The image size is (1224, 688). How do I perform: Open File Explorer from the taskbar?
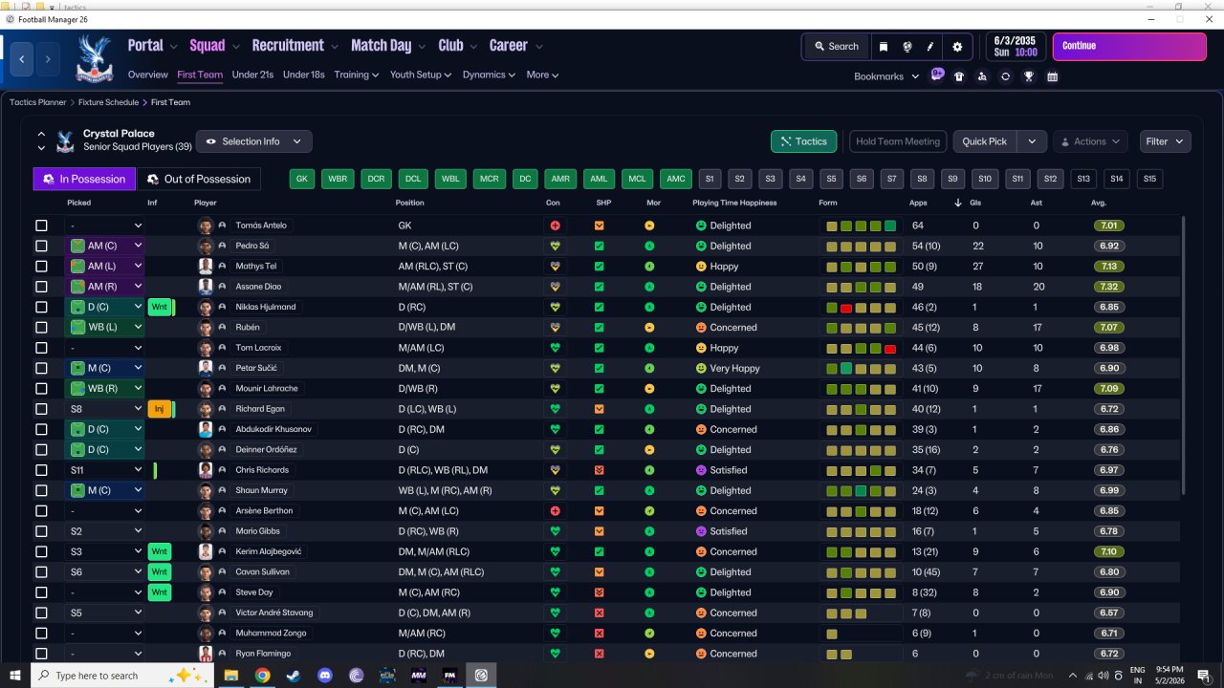tap(230, 675)
